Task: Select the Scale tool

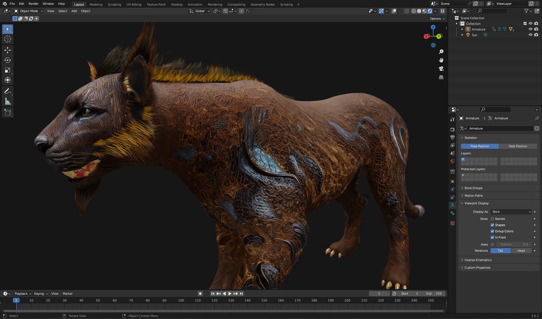Action: tap(8, 70)
